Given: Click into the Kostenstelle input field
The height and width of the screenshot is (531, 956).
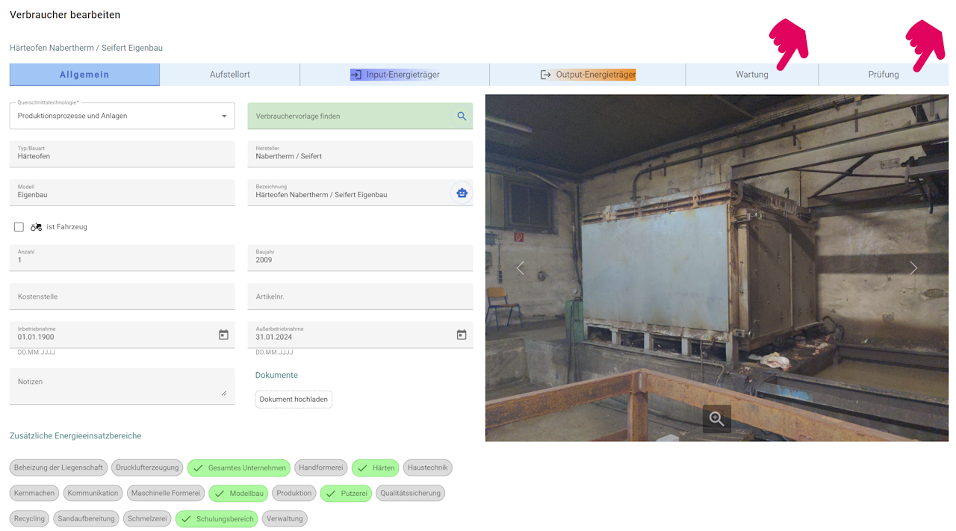Looking at the screenshot, I should (122, 296).
